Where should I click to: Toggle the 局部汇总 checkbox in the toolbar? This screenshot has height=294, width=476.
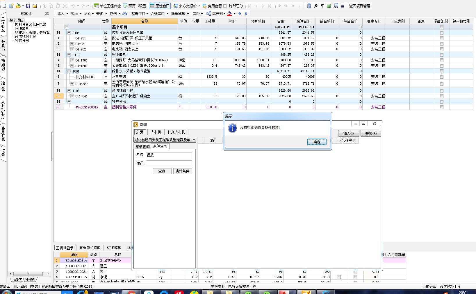(225, 6)
